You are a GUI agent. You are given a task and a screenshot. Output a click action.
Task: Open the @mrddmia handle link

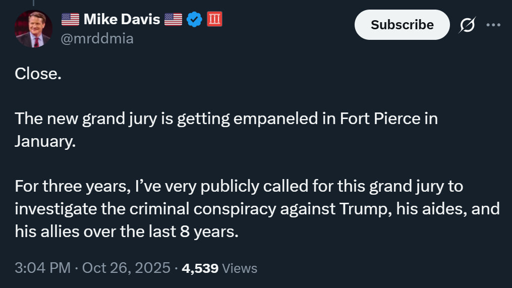[97, 38]
